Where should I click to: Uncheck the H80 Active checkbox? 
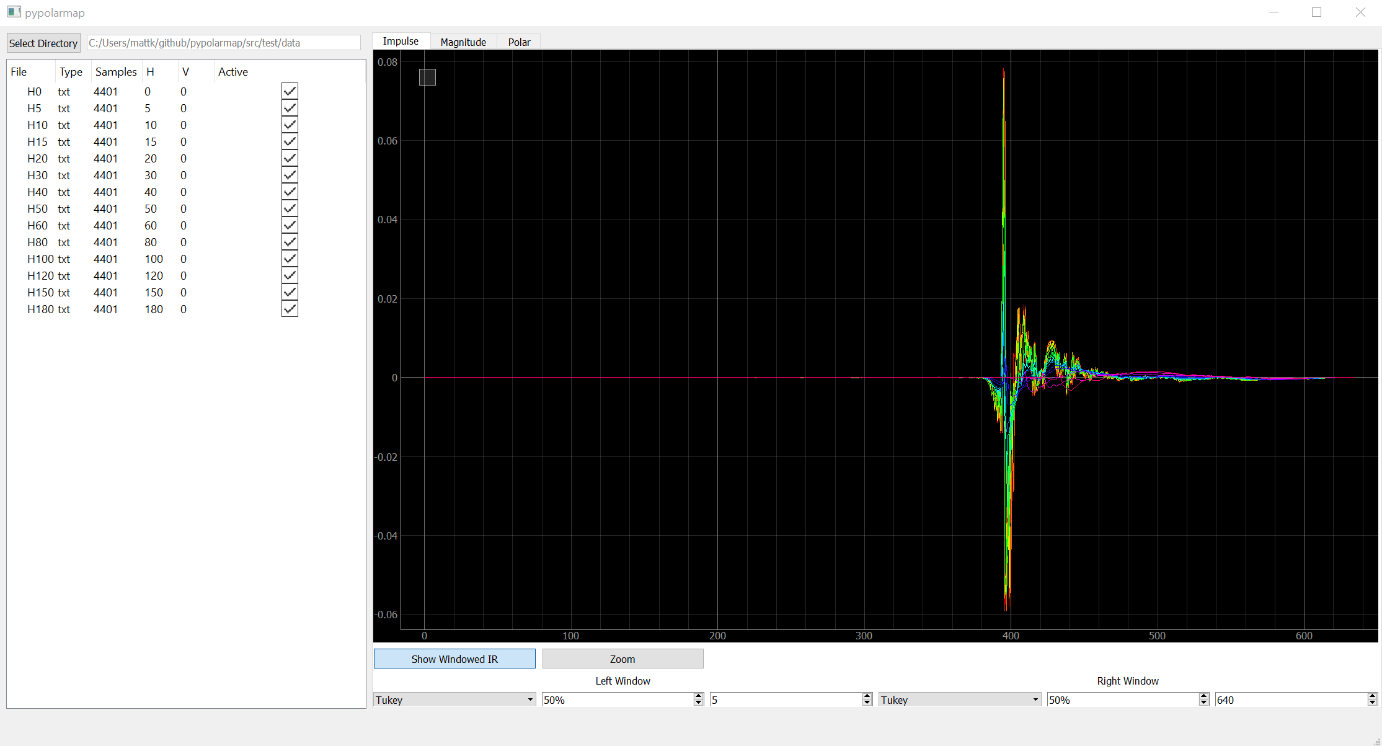[290, 242]
